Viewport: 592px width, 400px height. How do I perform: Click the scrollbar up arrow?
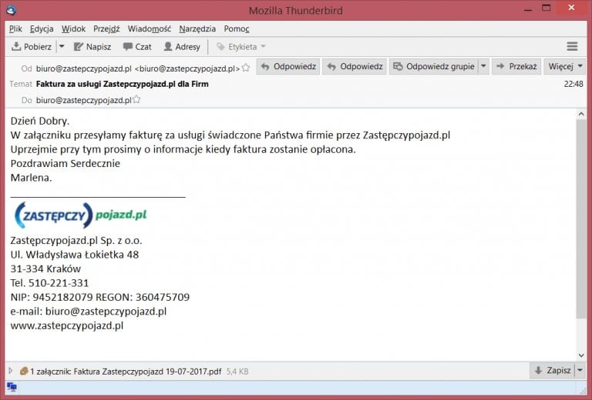(x=581, y=114)
